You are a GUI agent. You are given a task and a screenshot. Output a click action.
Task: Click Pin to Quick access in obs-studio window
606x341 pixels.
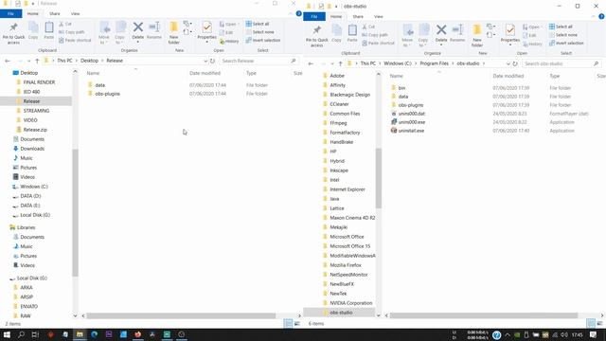click(x=316, y=36)
